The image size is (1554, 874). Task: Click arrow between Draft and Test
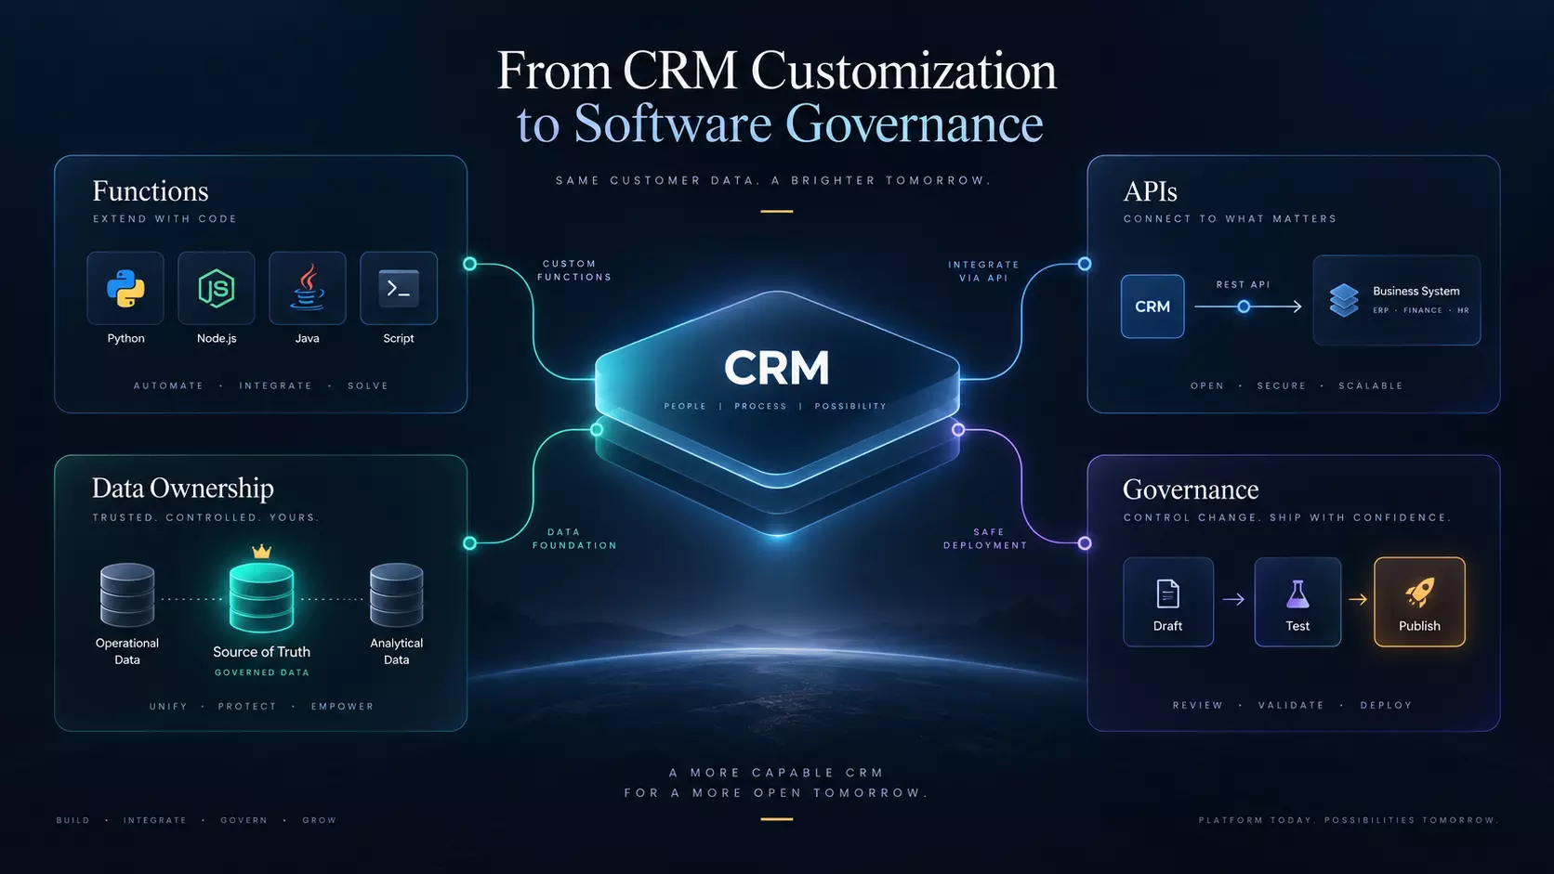click(x=1233, y=600)
